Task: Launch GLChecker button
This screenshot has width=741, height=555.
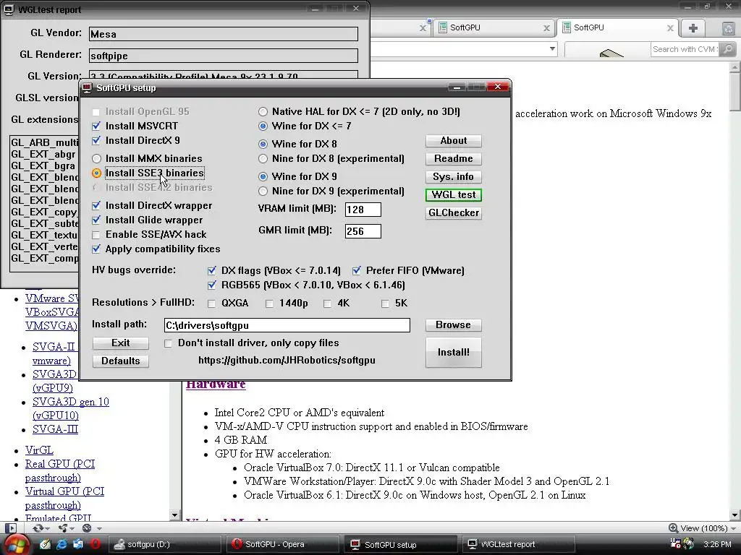Action: point(453,213)
